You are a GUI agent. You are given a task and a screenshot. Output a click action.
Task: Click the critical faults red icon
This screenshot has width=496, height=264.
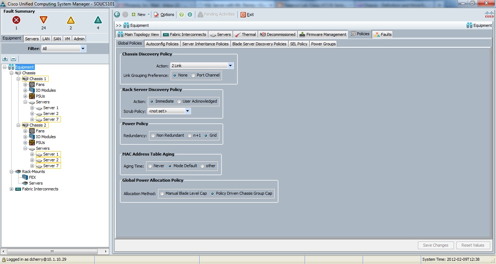[x=16, y=20]
